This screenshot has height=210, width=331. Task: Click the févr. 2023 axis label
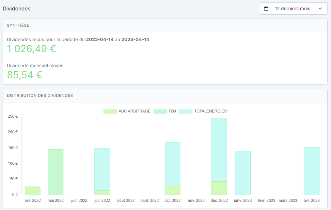click(x=266, y=201)
